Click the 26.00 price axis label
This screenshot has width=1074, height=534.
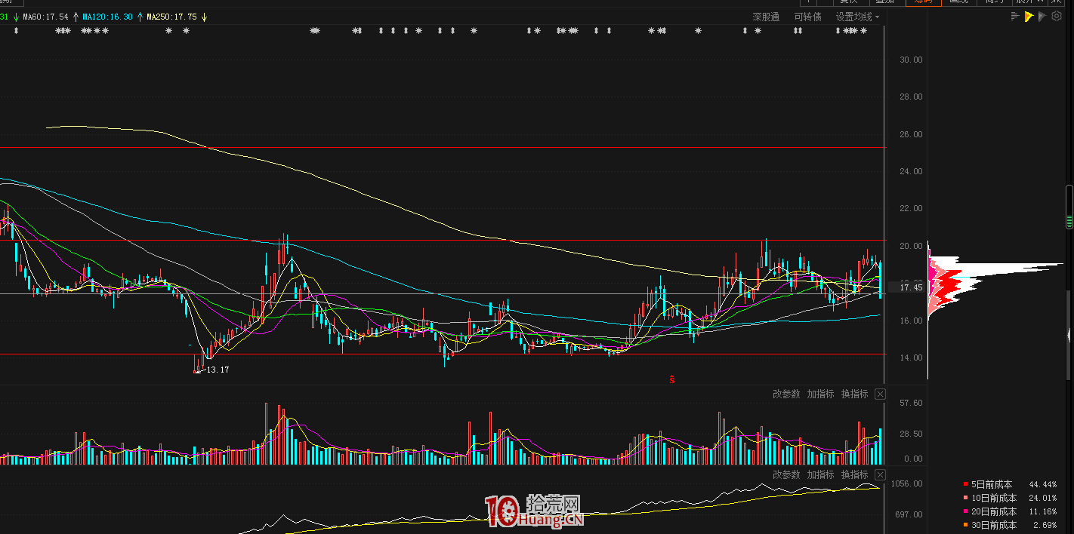(911, 134)
